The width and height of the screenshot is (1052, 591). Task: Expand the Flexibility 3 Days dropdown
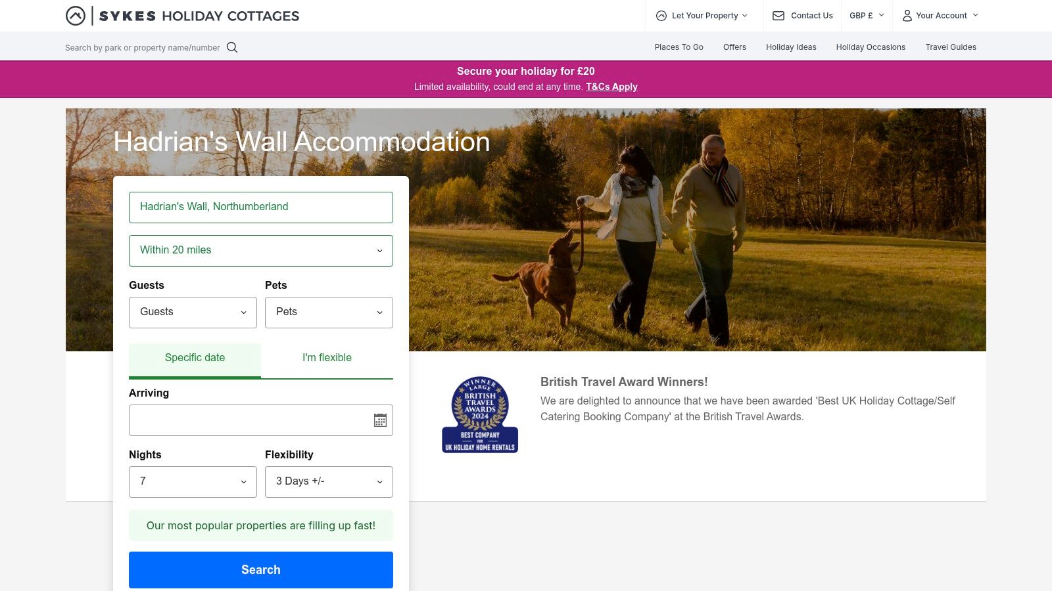pos(329,482)
